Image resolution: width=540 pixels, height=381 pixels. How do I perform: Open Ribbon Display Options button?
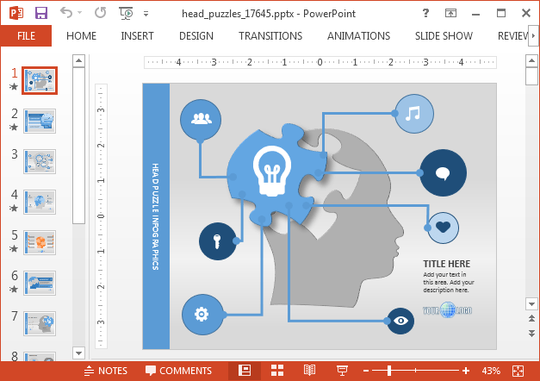[450, 14]
